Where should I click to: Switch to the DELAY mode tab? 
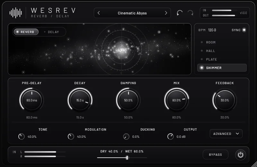(x=51, y=32)
